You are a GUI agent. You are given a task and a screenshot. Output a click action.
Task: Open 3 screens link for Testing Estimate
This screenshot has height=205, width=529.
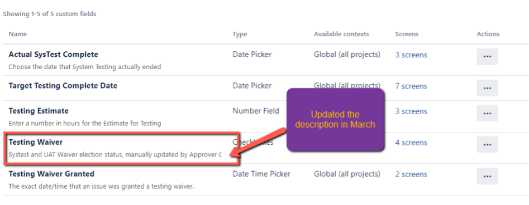pyautogui.click(x=411, y=111)
